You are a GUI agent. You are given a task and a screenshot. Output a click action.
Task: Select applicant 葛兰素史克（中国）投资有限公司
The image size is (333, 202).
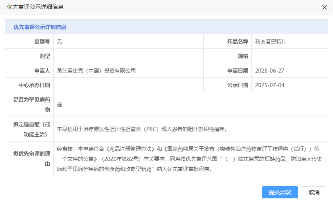(96, 71)
